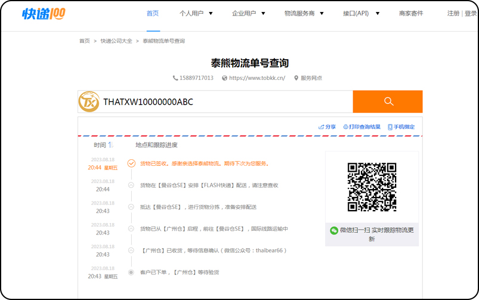Viewport: 479px width, 300px height.
Task: Click the magnifier search icon
Action: click(388, 101)
